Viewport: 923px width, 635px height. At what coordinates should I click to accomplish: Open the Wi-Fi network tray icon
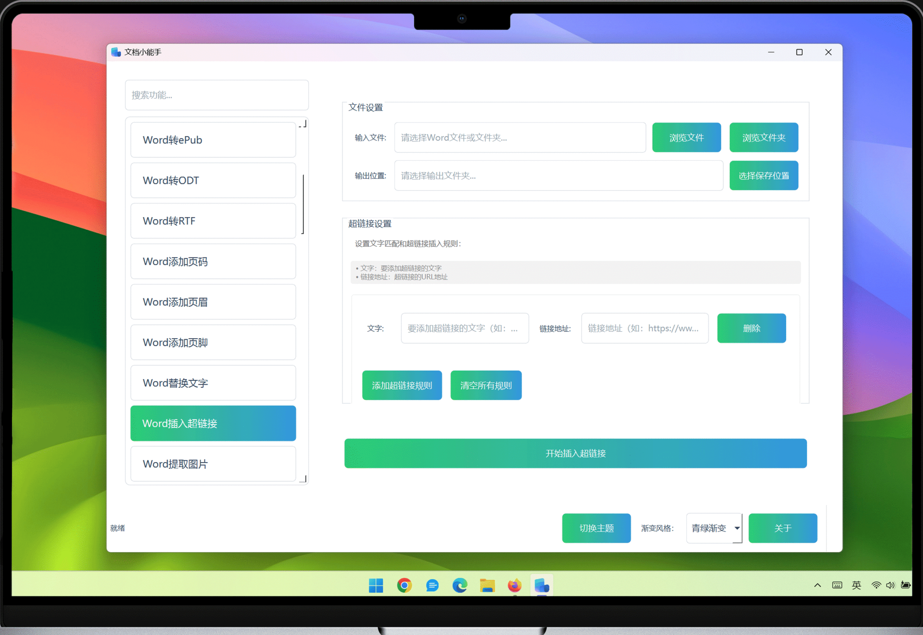coord(876,585)
